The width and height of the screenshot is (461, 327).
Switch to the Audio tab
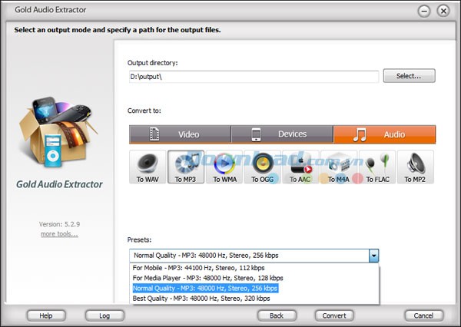coord(384,134)
